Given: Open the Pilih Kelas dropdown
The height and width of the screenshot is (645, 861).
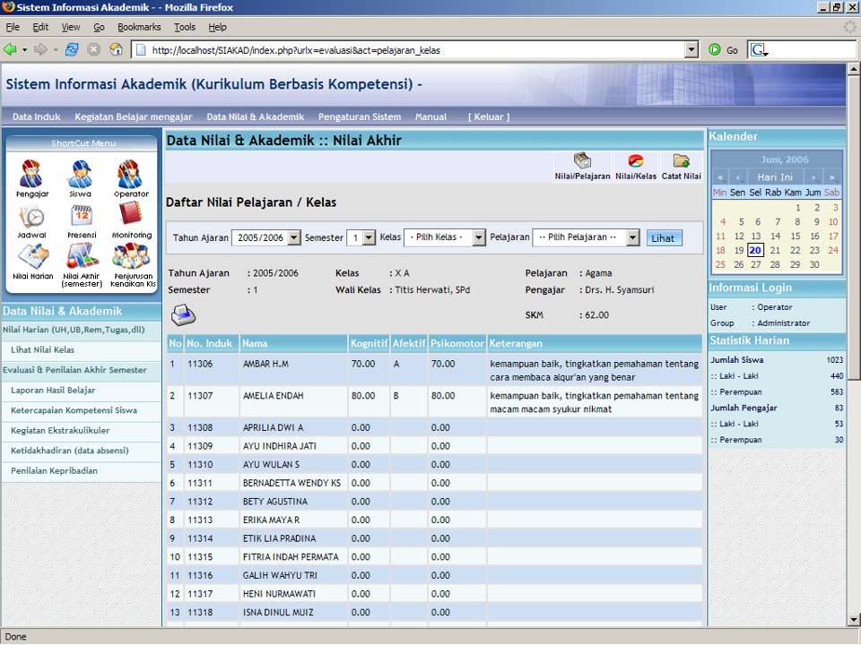Looking at the screenshot, I should pyautogui.click(x=479, y=237).
